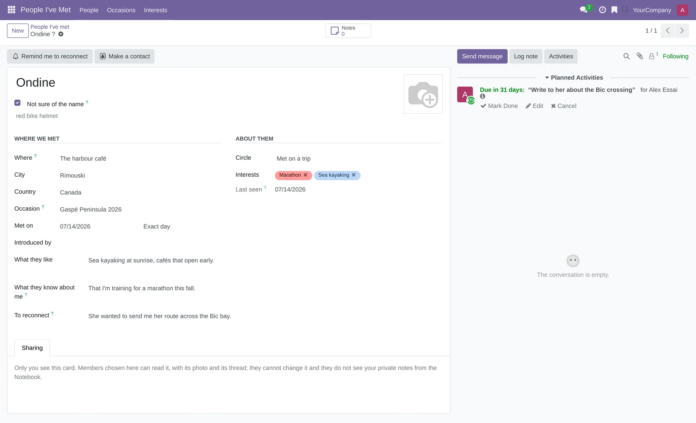The height and width of the screenshot is (423, 696).
Task: Click the paperclip attachments icon
Action: click(x=639, y=56)
